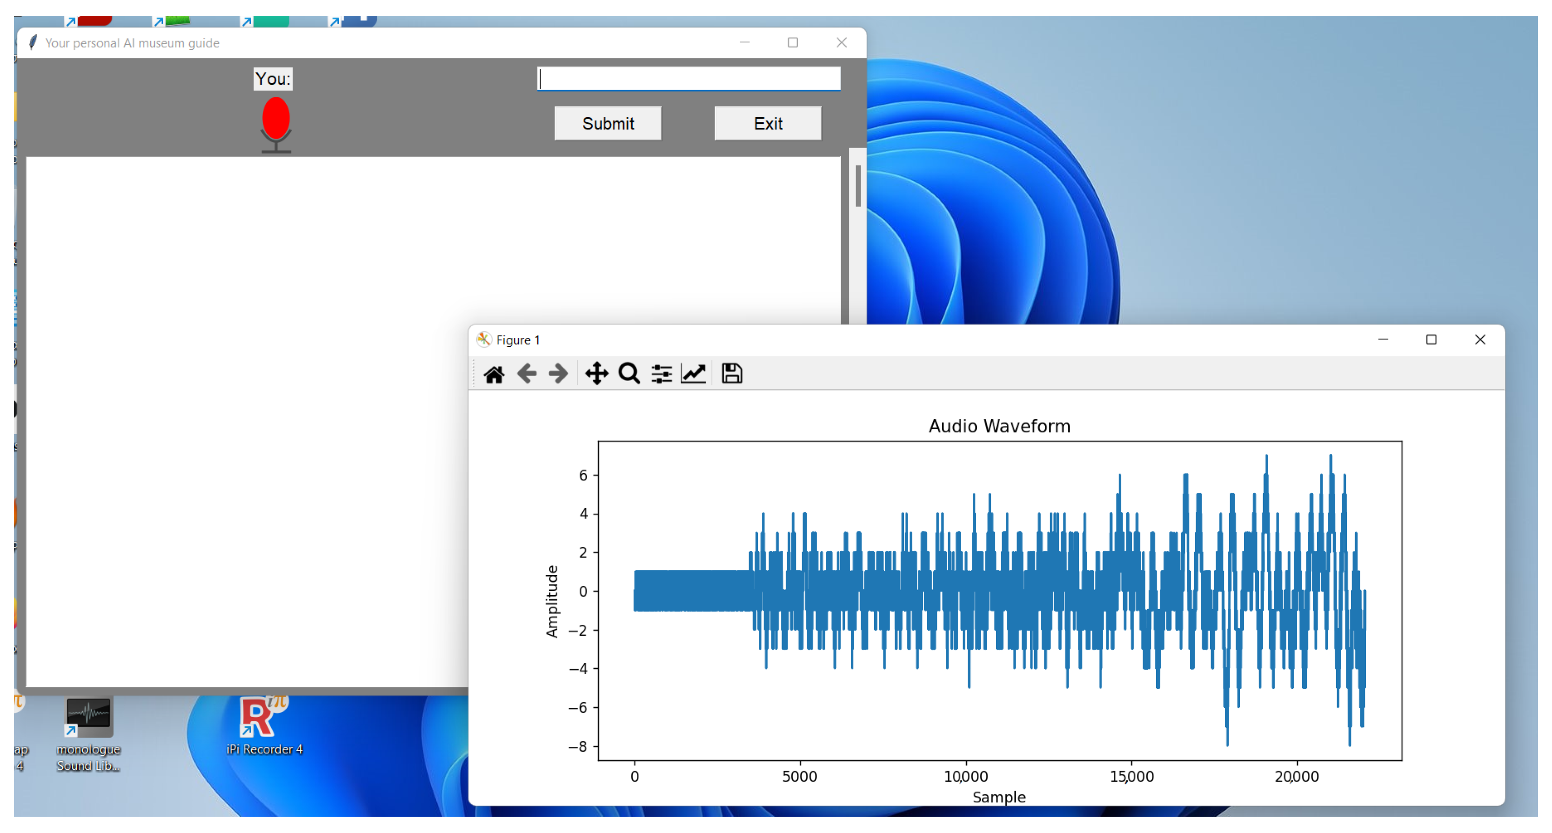This screenshot has width=1552, height=833.
Task: Open iPi Recorder 4 desktop shortcut
Action: point(265,726)
